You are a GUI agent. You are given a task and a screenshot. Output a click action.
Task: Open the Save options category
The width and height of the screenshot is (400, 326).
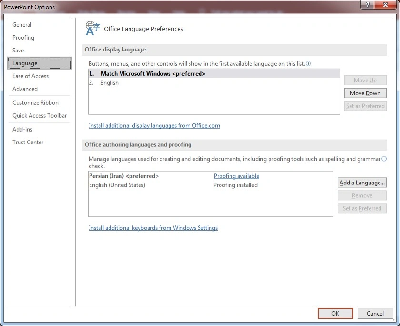point(18,51)
